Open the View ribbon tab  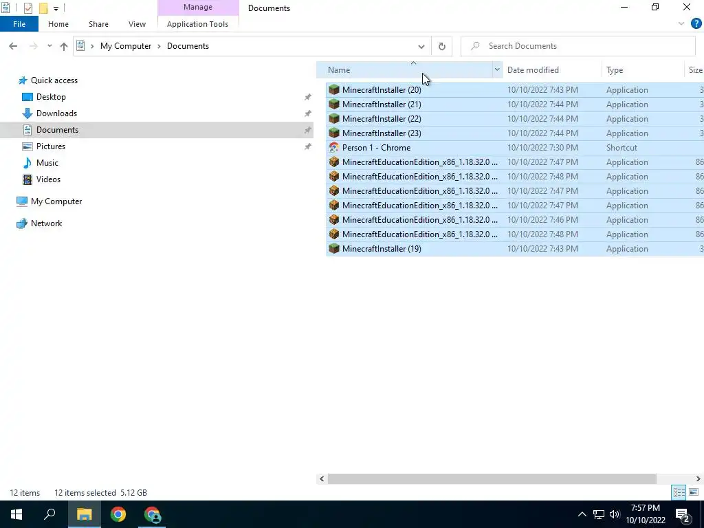[x=137, y=24]
